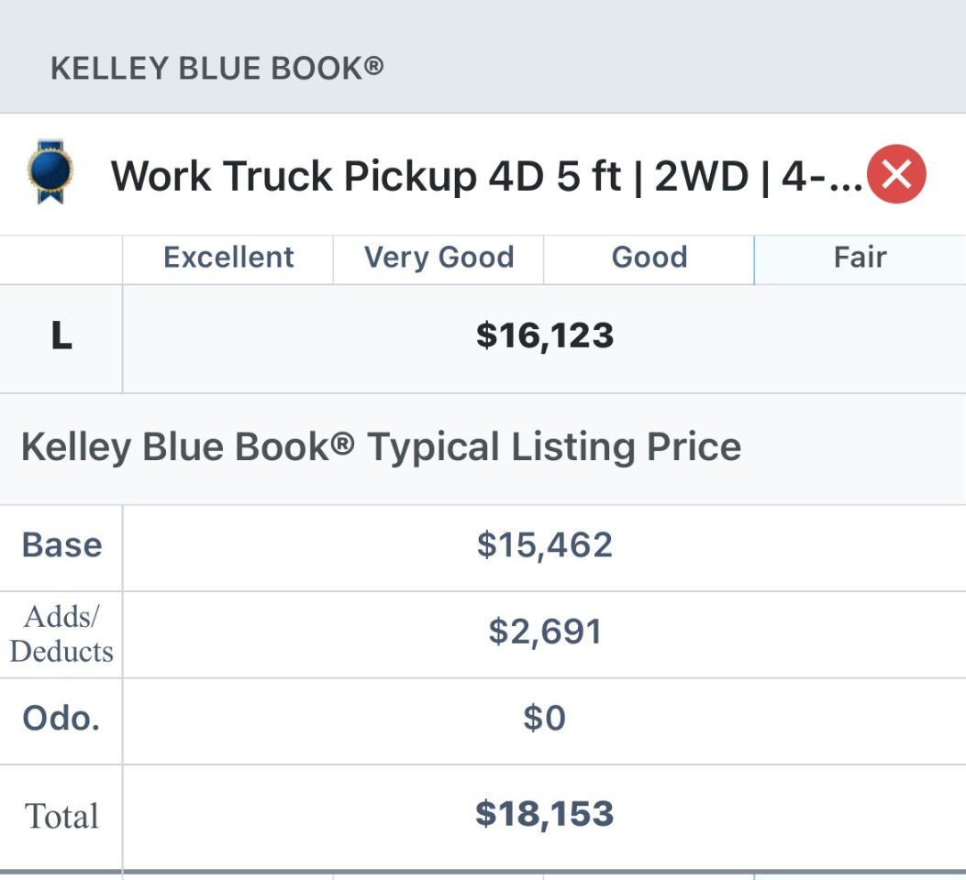Click the Work Truck Pickup title
The image size is (966, 880).
(367, 175)
